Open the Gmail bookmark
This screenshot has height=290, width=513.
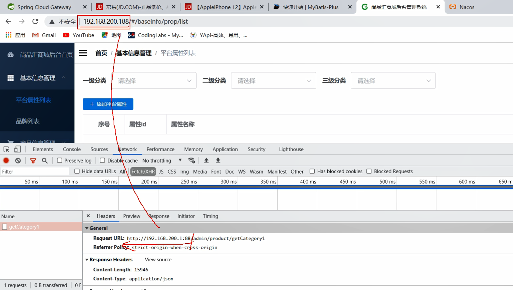[x=44, y=35]
